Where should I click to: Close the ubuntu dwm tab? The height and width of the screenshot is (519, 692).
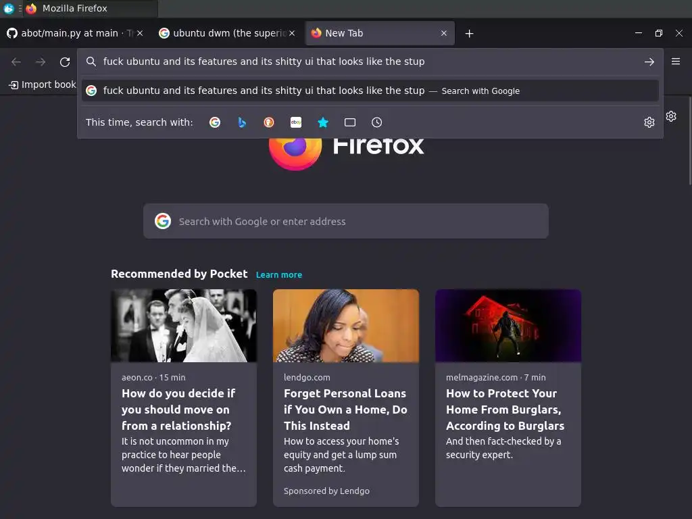click(292, 33)
